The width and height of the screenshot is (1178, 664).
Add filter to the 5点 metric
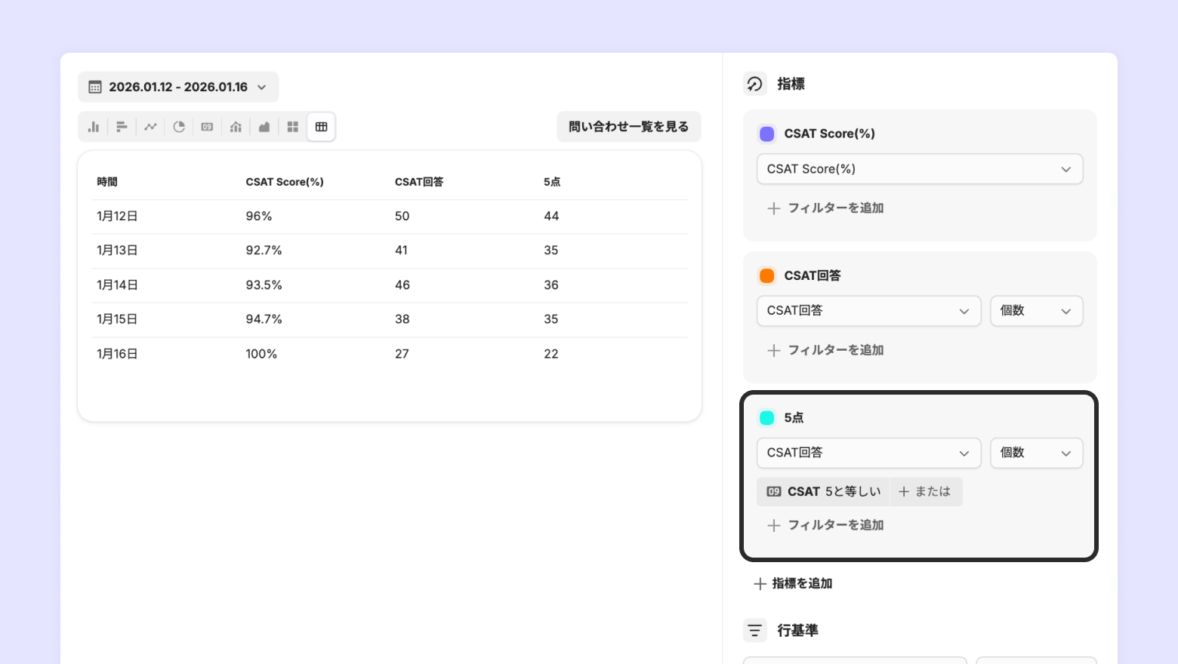pos(825,525)
